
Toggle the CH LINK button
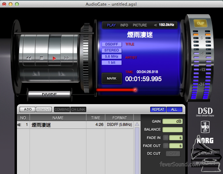coord(78,109)
